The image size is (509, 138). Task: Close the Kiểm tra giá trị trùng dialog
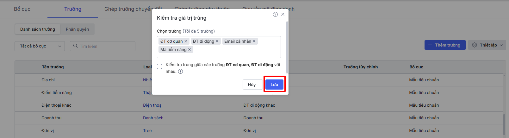[283, 14]
